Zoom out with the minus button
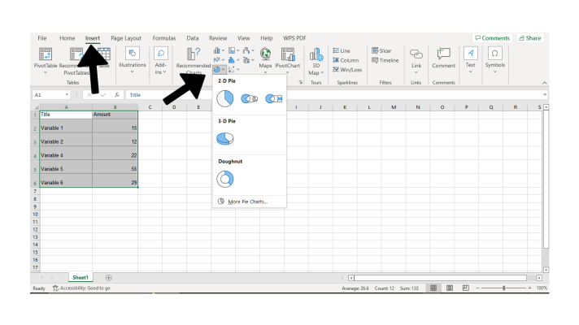This screenshot has width=579, height=325. coord(477,288)
